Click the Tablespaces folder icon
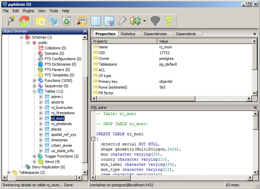Viewport: 260px width, 189px height. click(15, 172)
